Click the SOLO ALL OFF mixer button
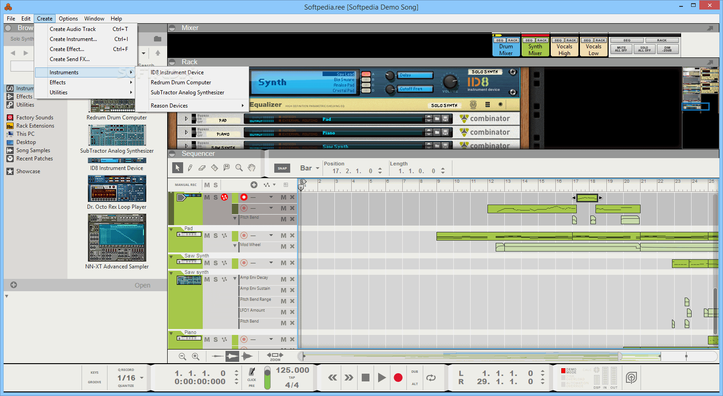Screen dimensions: 723x396 point(644,49)
